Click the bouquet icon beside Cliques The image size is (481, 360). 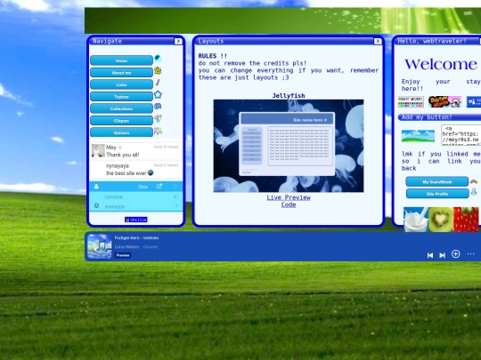click(158, 118)
